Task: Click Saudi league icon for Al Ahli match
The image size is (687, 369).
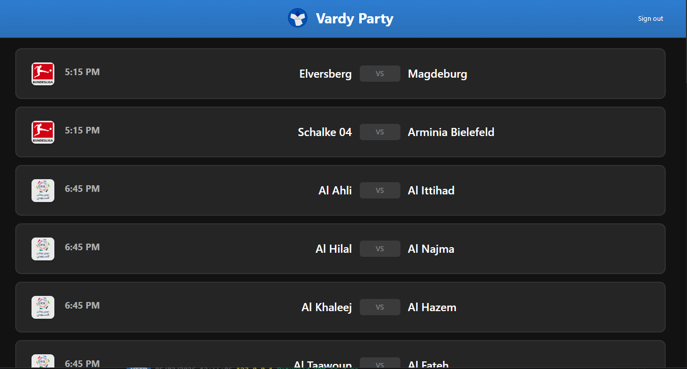Action: click(43, 190)
